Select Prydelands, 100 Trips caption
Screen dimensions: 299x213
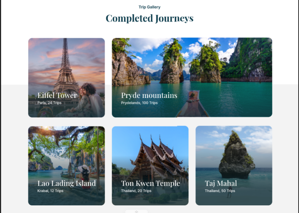(x=140, y=103)
